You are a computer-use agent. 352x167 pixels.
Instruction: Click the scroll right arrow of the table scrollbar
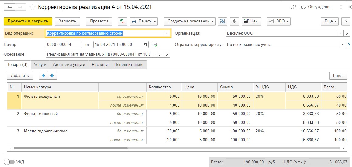coord(343,148)
